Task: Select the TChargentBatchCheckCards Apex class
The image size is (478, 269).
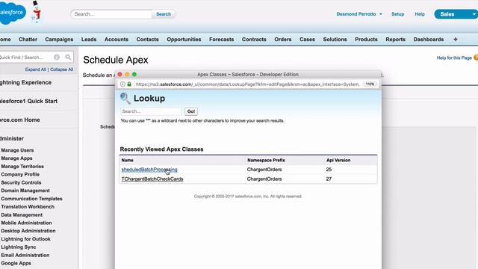Action: tap(152, 179)
